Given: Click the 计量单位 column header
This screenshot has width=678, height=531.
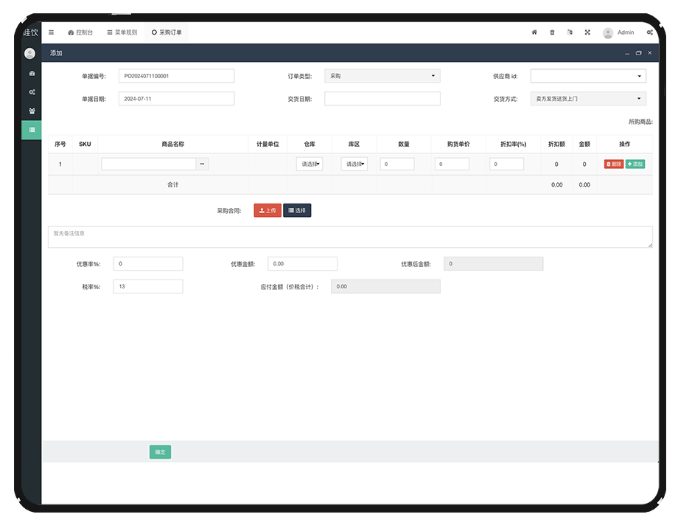Looking at the screenshot, I should (268, 144).
